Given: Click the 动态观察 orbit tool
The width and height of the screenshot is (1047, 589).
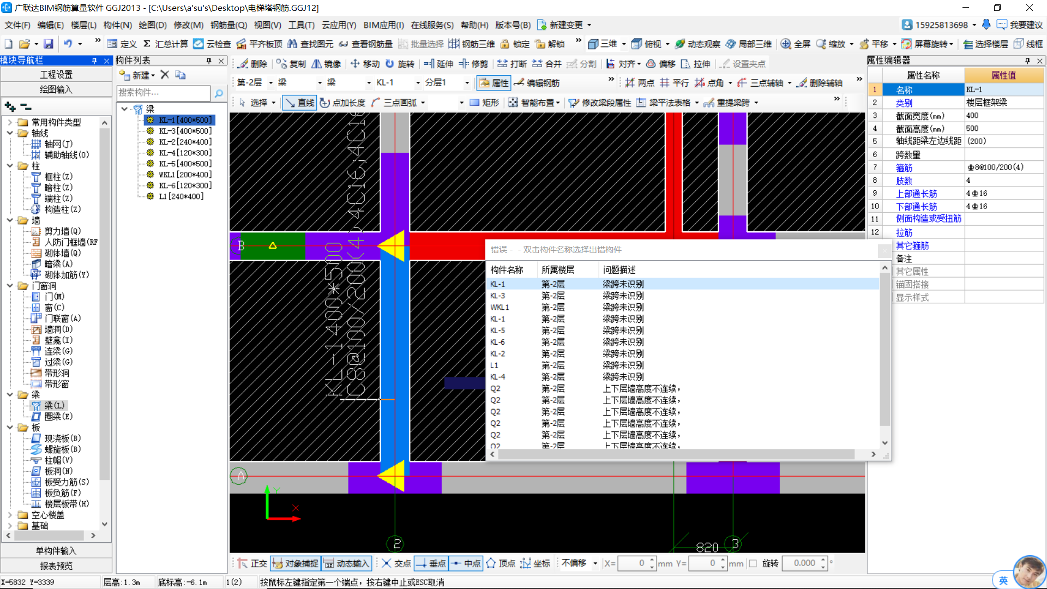Looking at the screenshot, I should (697, 44).
